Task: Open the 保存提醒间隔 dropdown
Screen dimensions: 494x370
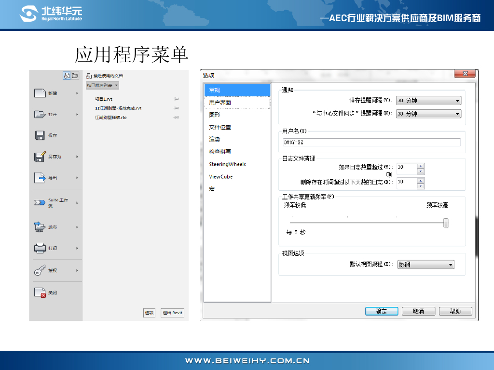Action: pos(428,101)
